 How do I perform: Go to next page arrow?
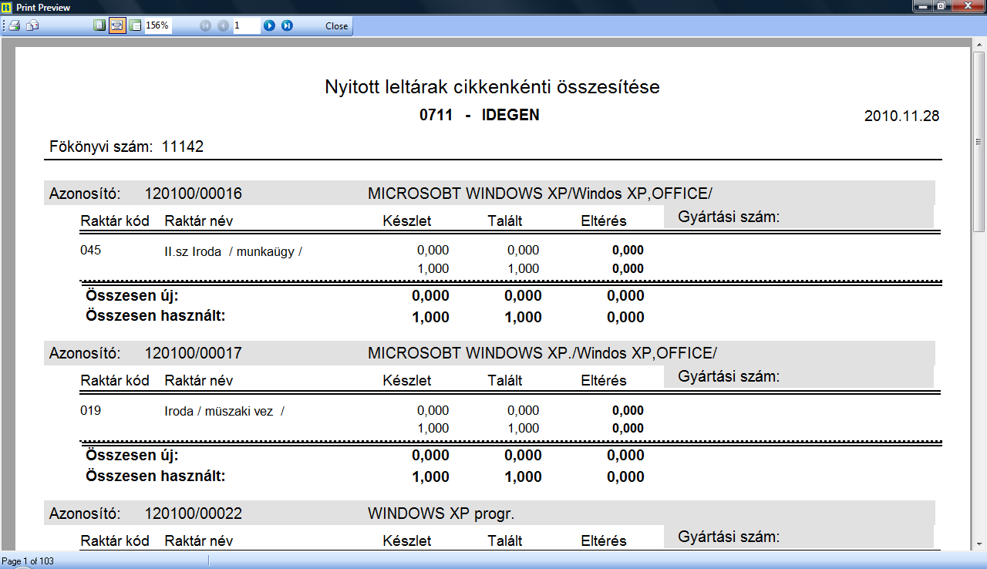[269, 25]
